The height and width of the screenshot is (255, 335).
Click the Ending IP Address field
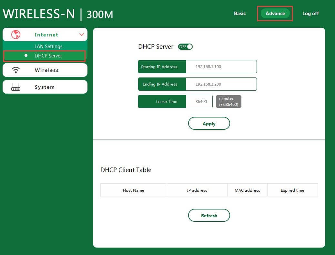click(x=221, y=84)
